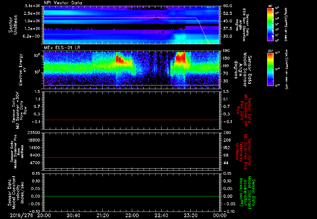Click the green velocity line at 0.00
This screenshot has height=219, width=317.
pos(132,196)
